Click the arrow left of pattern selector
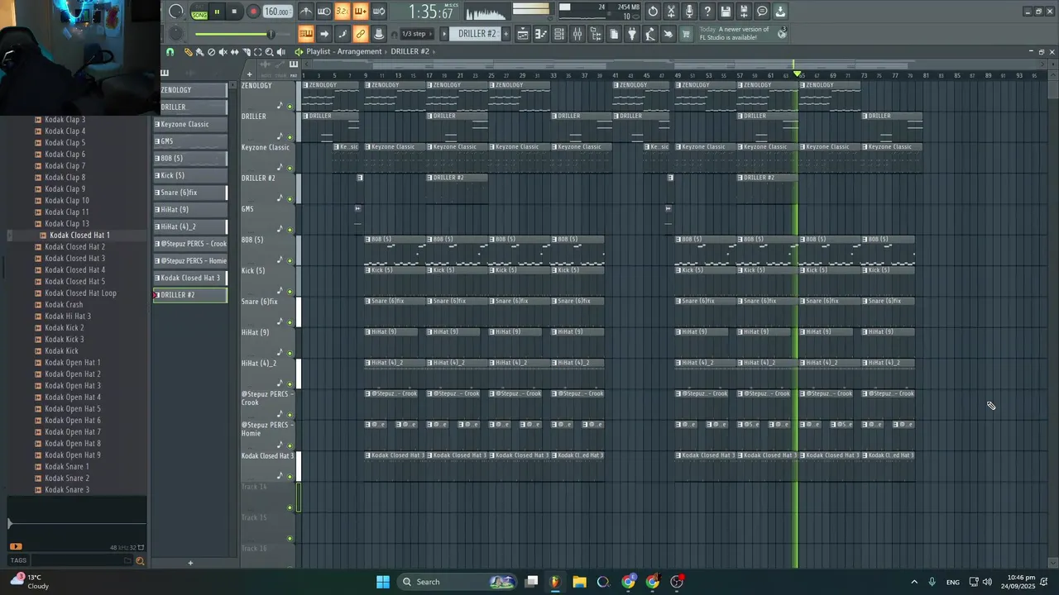Image resolution: width=1059 pixels, height=595 pixels. click(443, 34)
